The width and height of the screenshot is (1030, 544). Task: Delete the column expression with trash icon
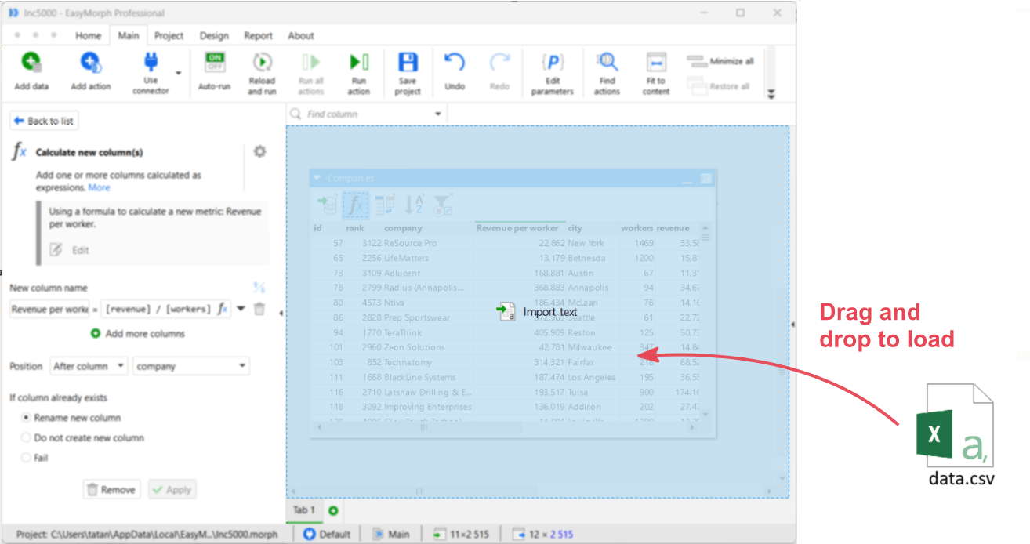[259, 309]
